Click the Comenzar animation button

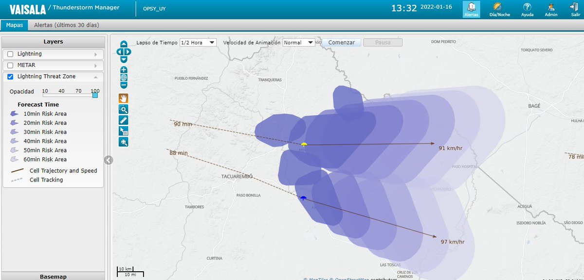click(x=341, y=42)
